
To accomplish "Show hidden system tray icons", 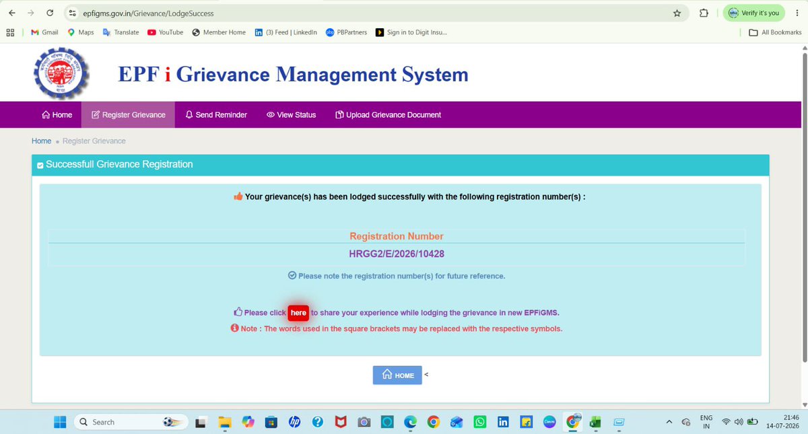I will click(x=669, y=422).
